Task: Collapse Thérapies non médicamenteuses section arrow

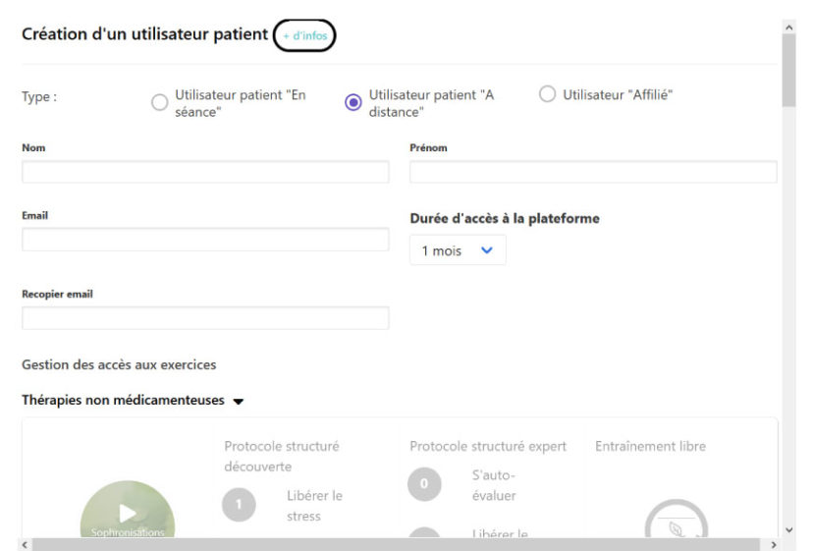Action: click(238, 401)
